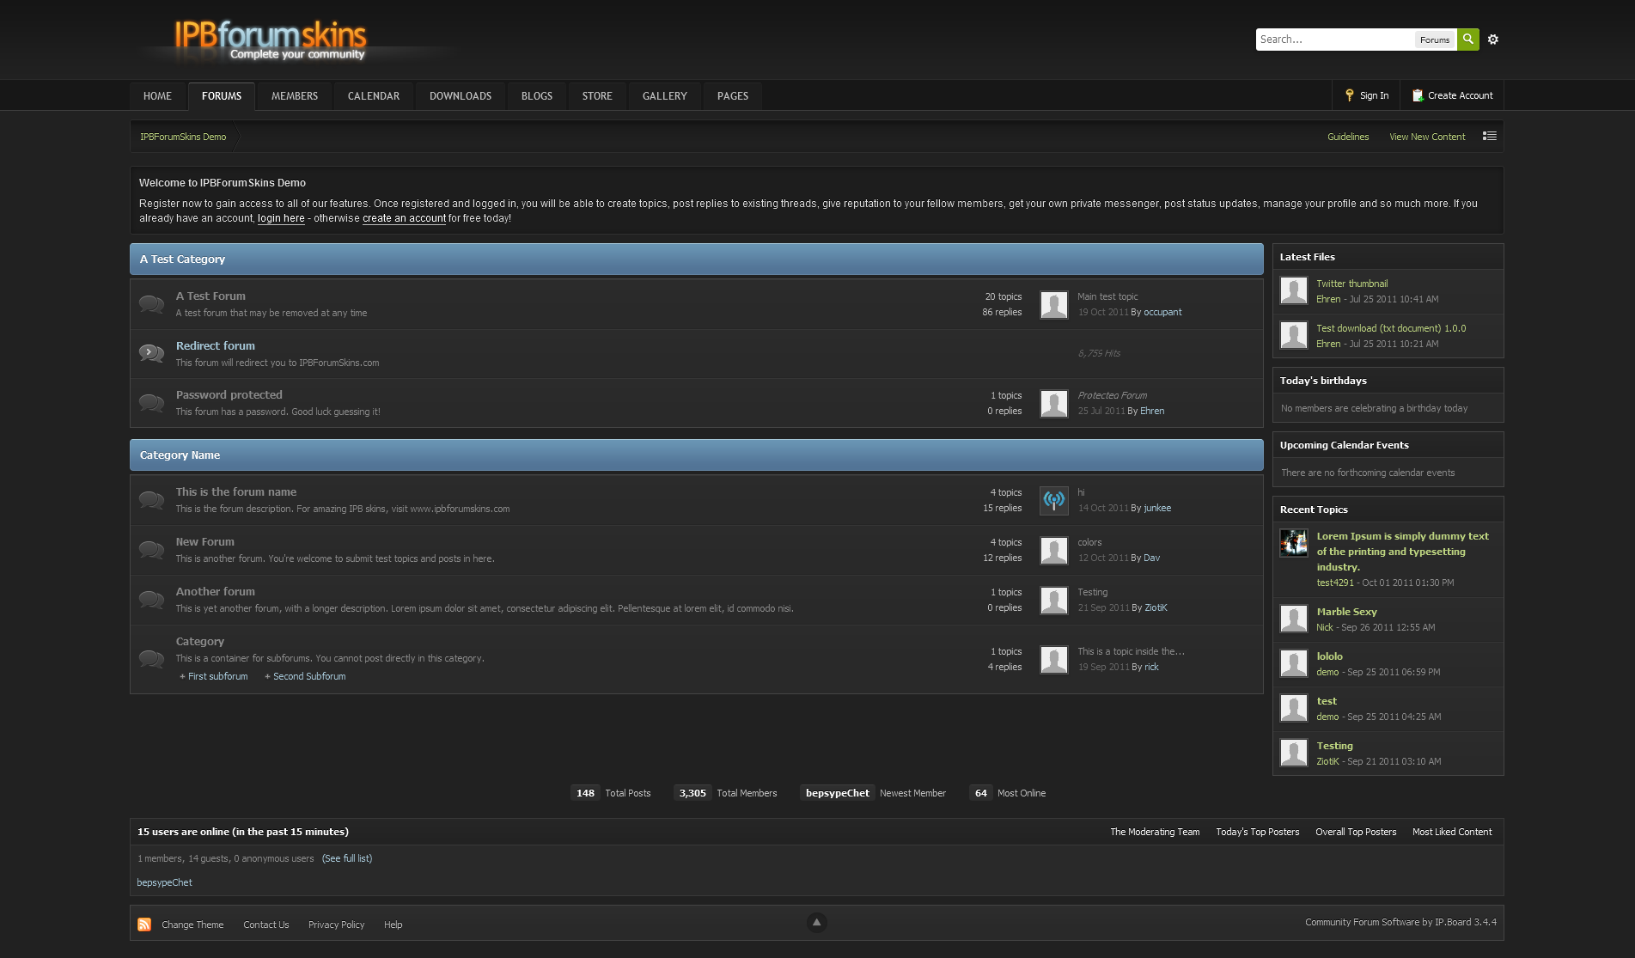The width and height of the screenshot is (1635, 958).
Task: Click Redirect forum arrow bubble icon
Action: point(151,353)
